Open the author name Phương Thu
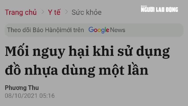 click(x=22, y=88)
